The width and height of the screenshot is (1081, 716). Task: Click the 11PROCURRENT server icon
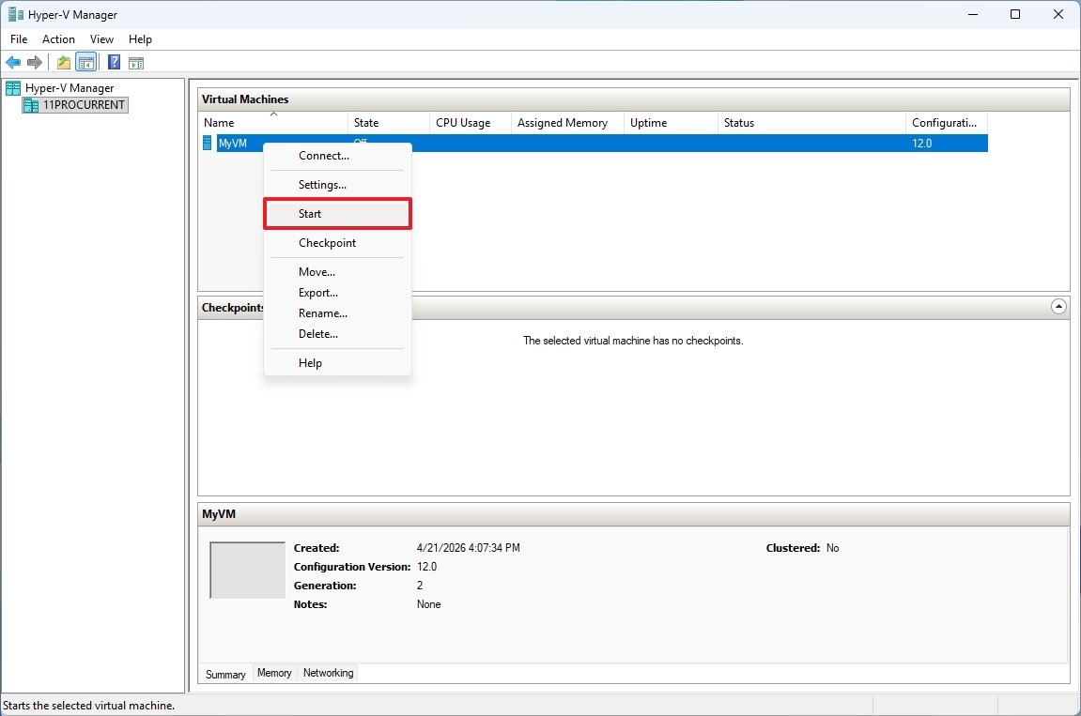pyautogui.click(x=31, y=105)
